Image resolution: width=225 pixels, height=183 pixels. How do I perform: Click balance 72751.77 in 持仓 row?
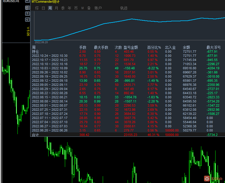pos(189,52)
